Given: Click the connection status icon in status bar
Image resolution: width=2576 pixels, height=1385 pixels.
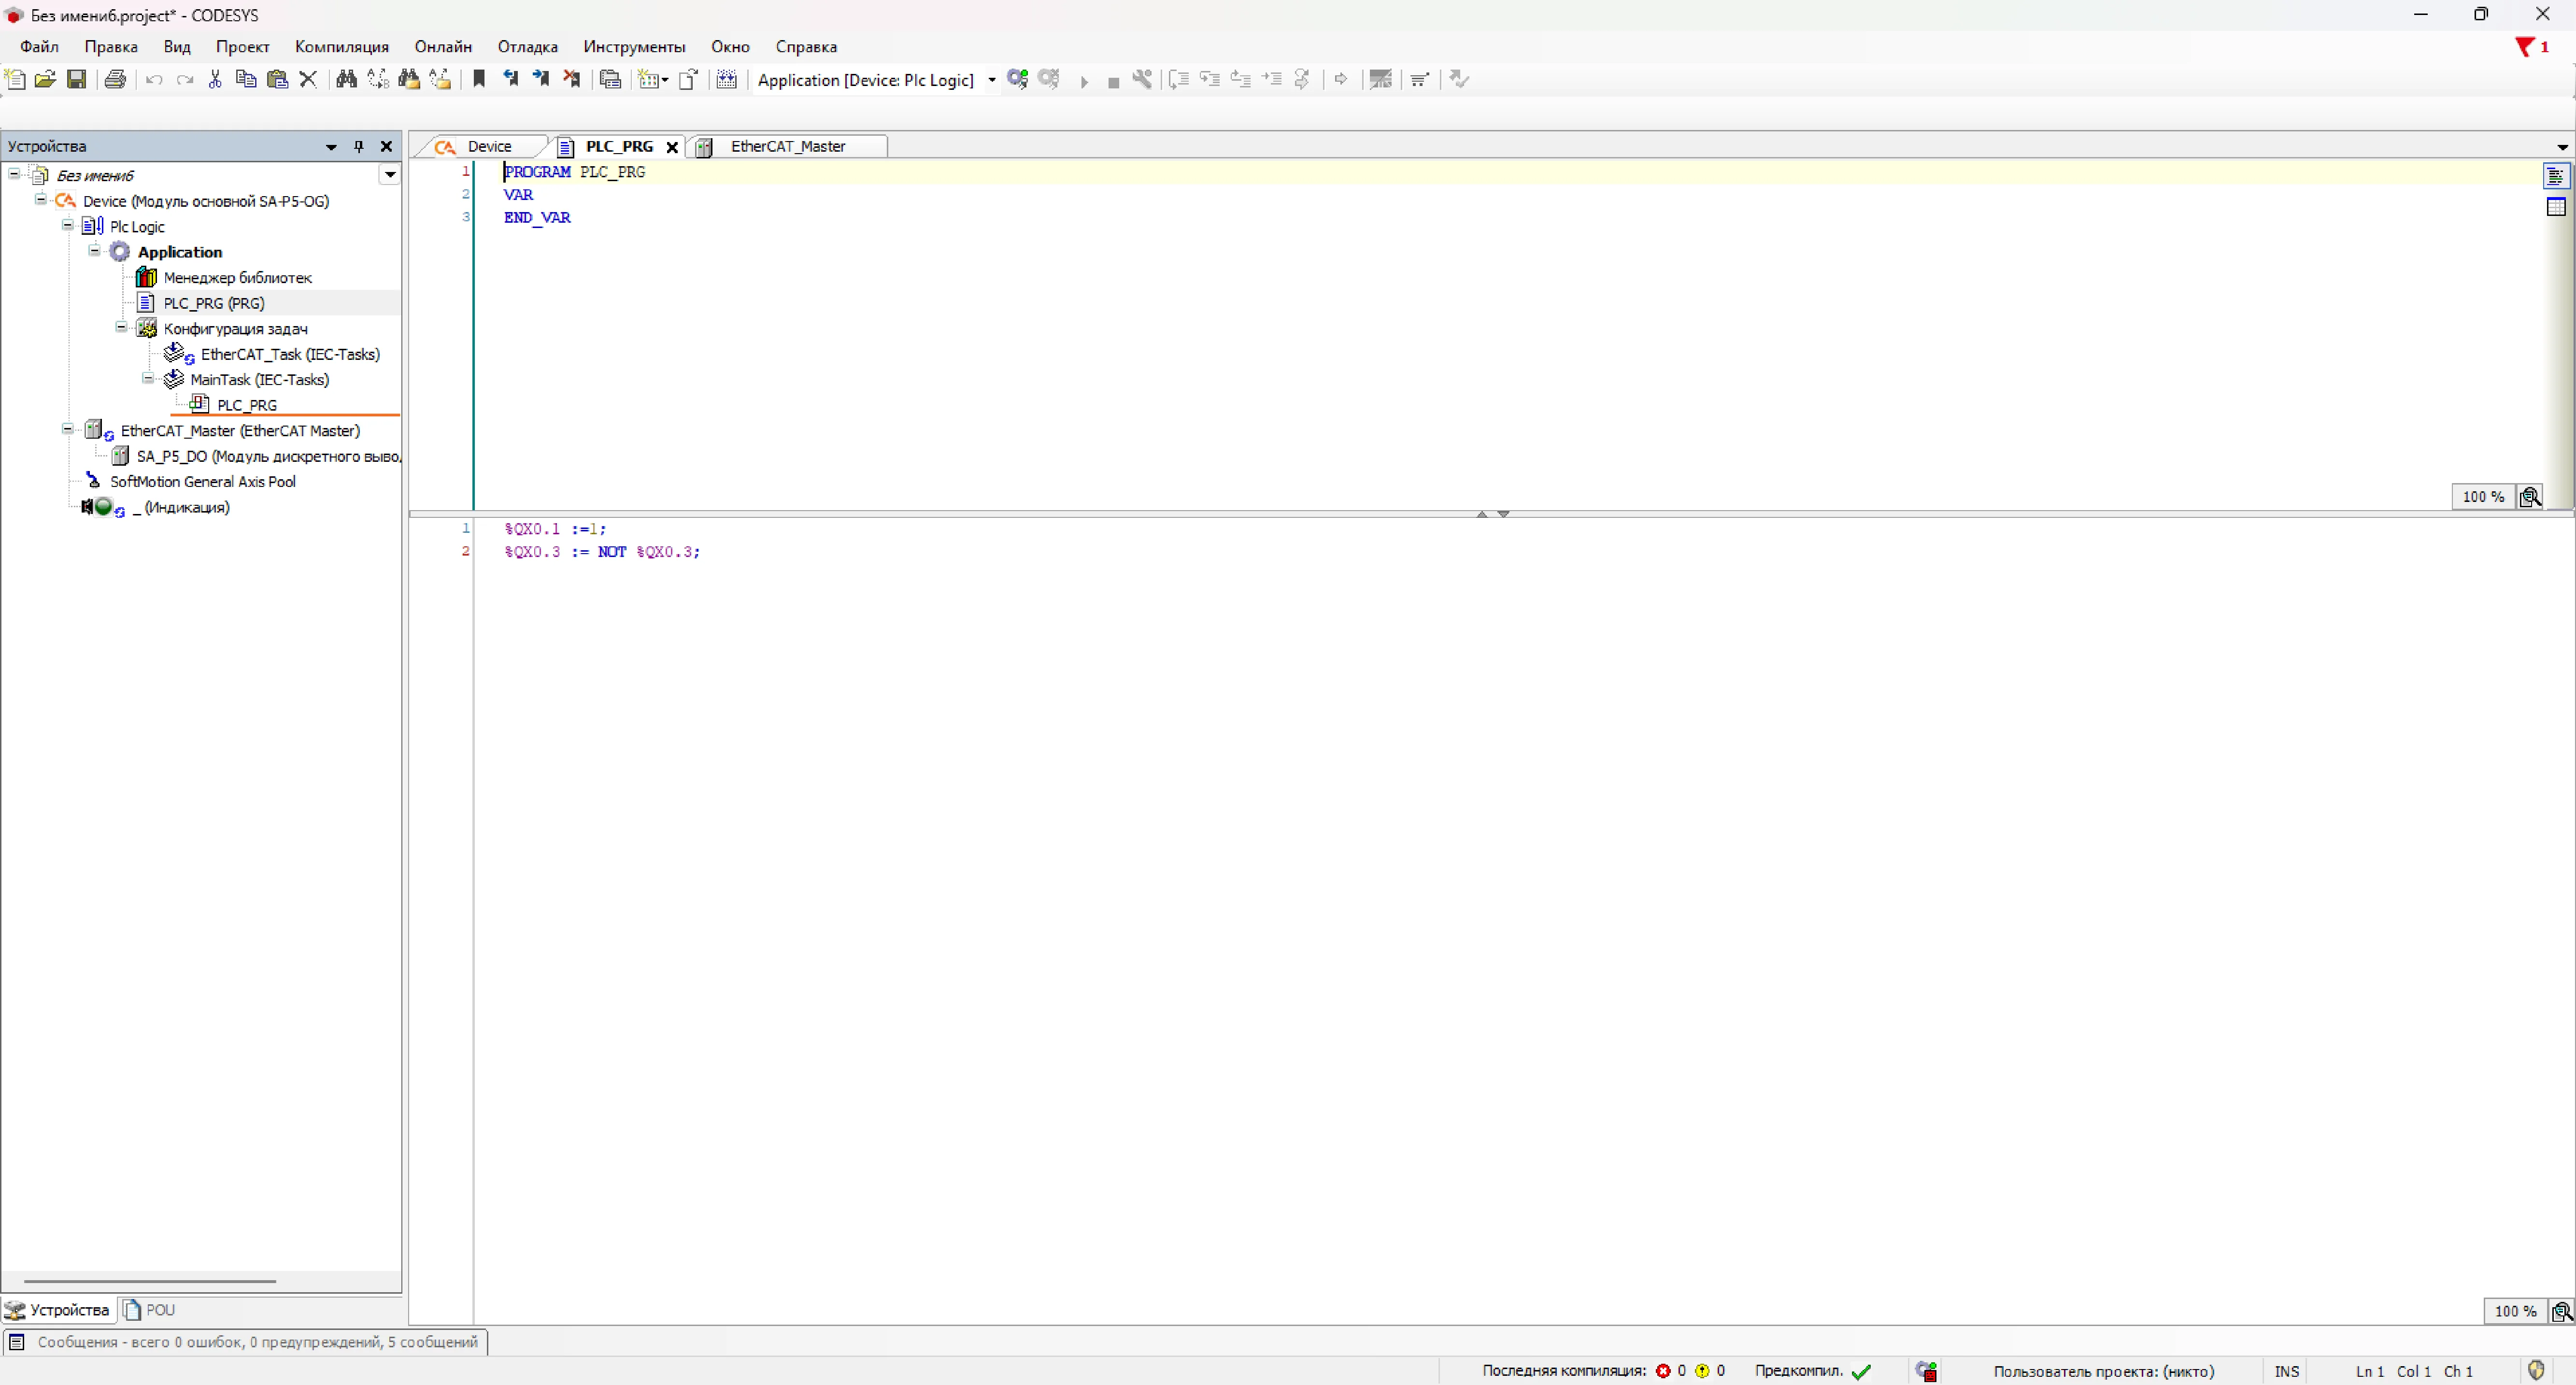Looking at the screenshot, I should pos(1926,1371).
